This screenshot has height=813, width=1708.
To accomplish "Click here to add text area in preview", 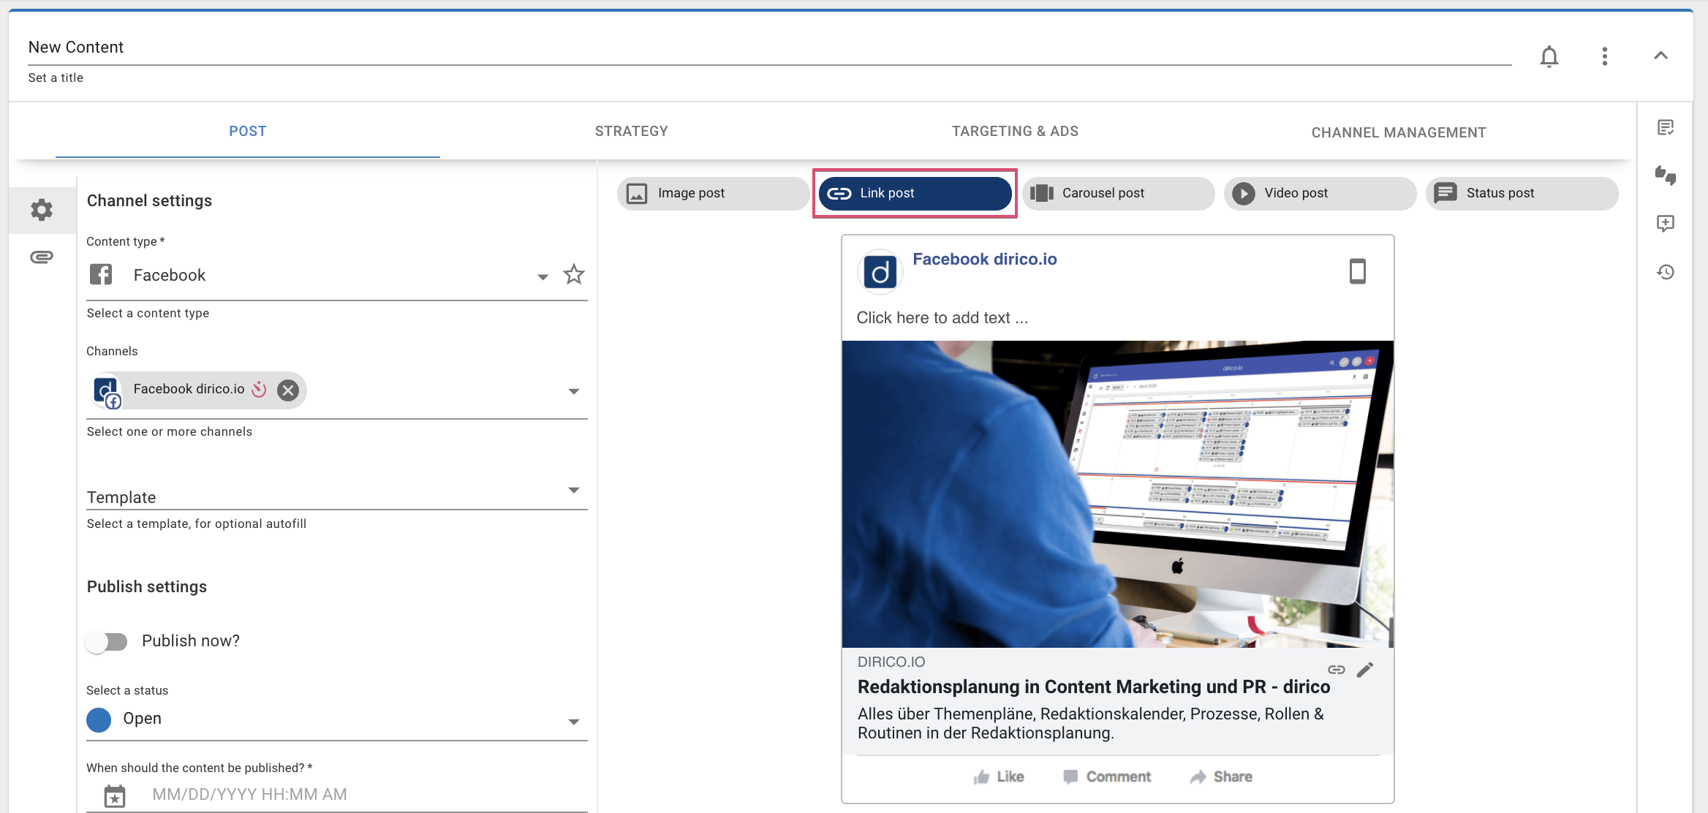I will [942, 318].
